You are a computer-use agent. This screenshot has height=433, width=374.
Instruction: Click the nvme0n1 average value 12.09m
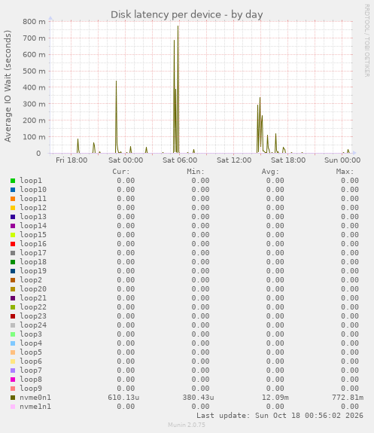tap(275, 398)
